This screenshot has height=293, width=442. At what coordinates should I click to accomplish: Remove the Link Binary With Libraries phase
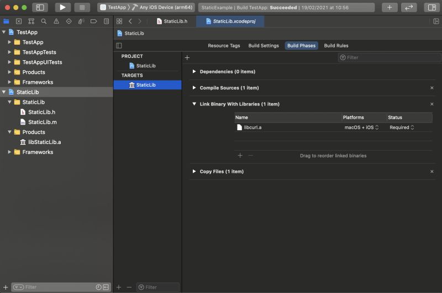[432, 104]
